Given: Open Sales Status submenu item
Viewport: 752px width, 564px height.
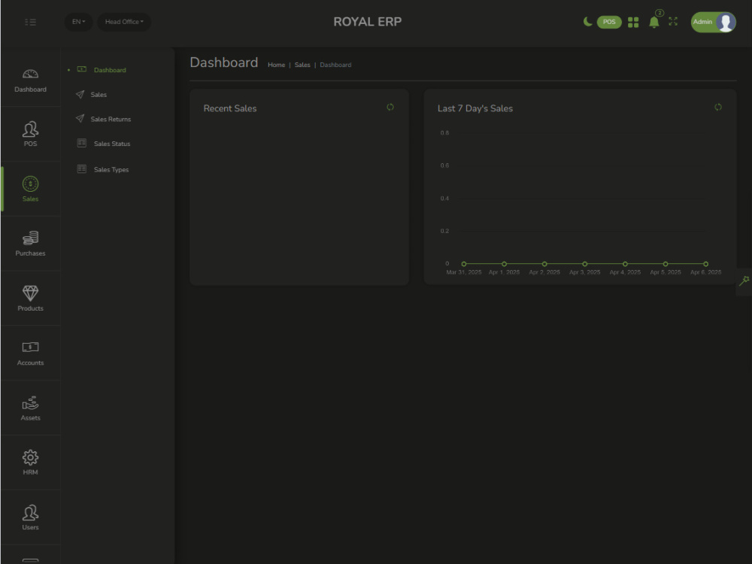Looking at the screenshot, I should 112,144.
